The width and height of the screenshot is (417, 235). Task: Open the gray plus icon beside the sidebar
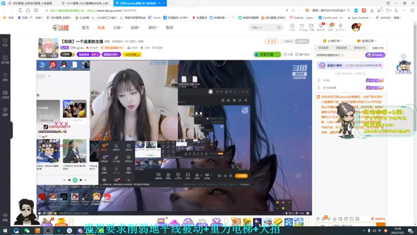tap(403, 56)
